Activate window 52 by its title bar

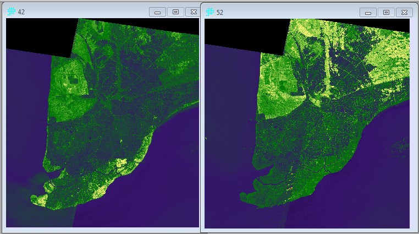(x=286, y=12)
